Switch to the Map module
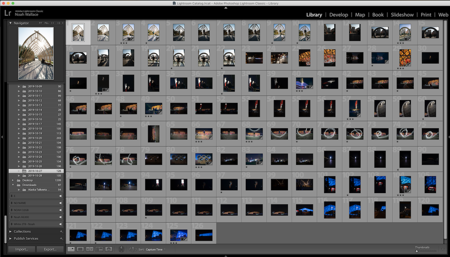The width and height of the screenshot is (450, 257). 360,15
